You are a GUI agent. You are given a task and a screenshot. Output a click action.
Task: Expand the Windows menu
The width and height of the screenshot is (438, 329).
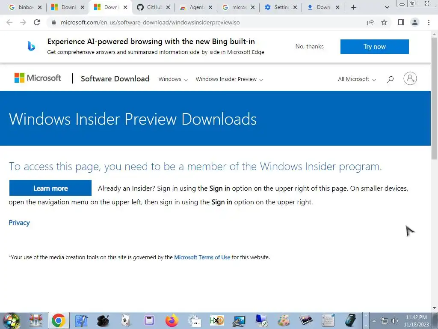[173, 79]
